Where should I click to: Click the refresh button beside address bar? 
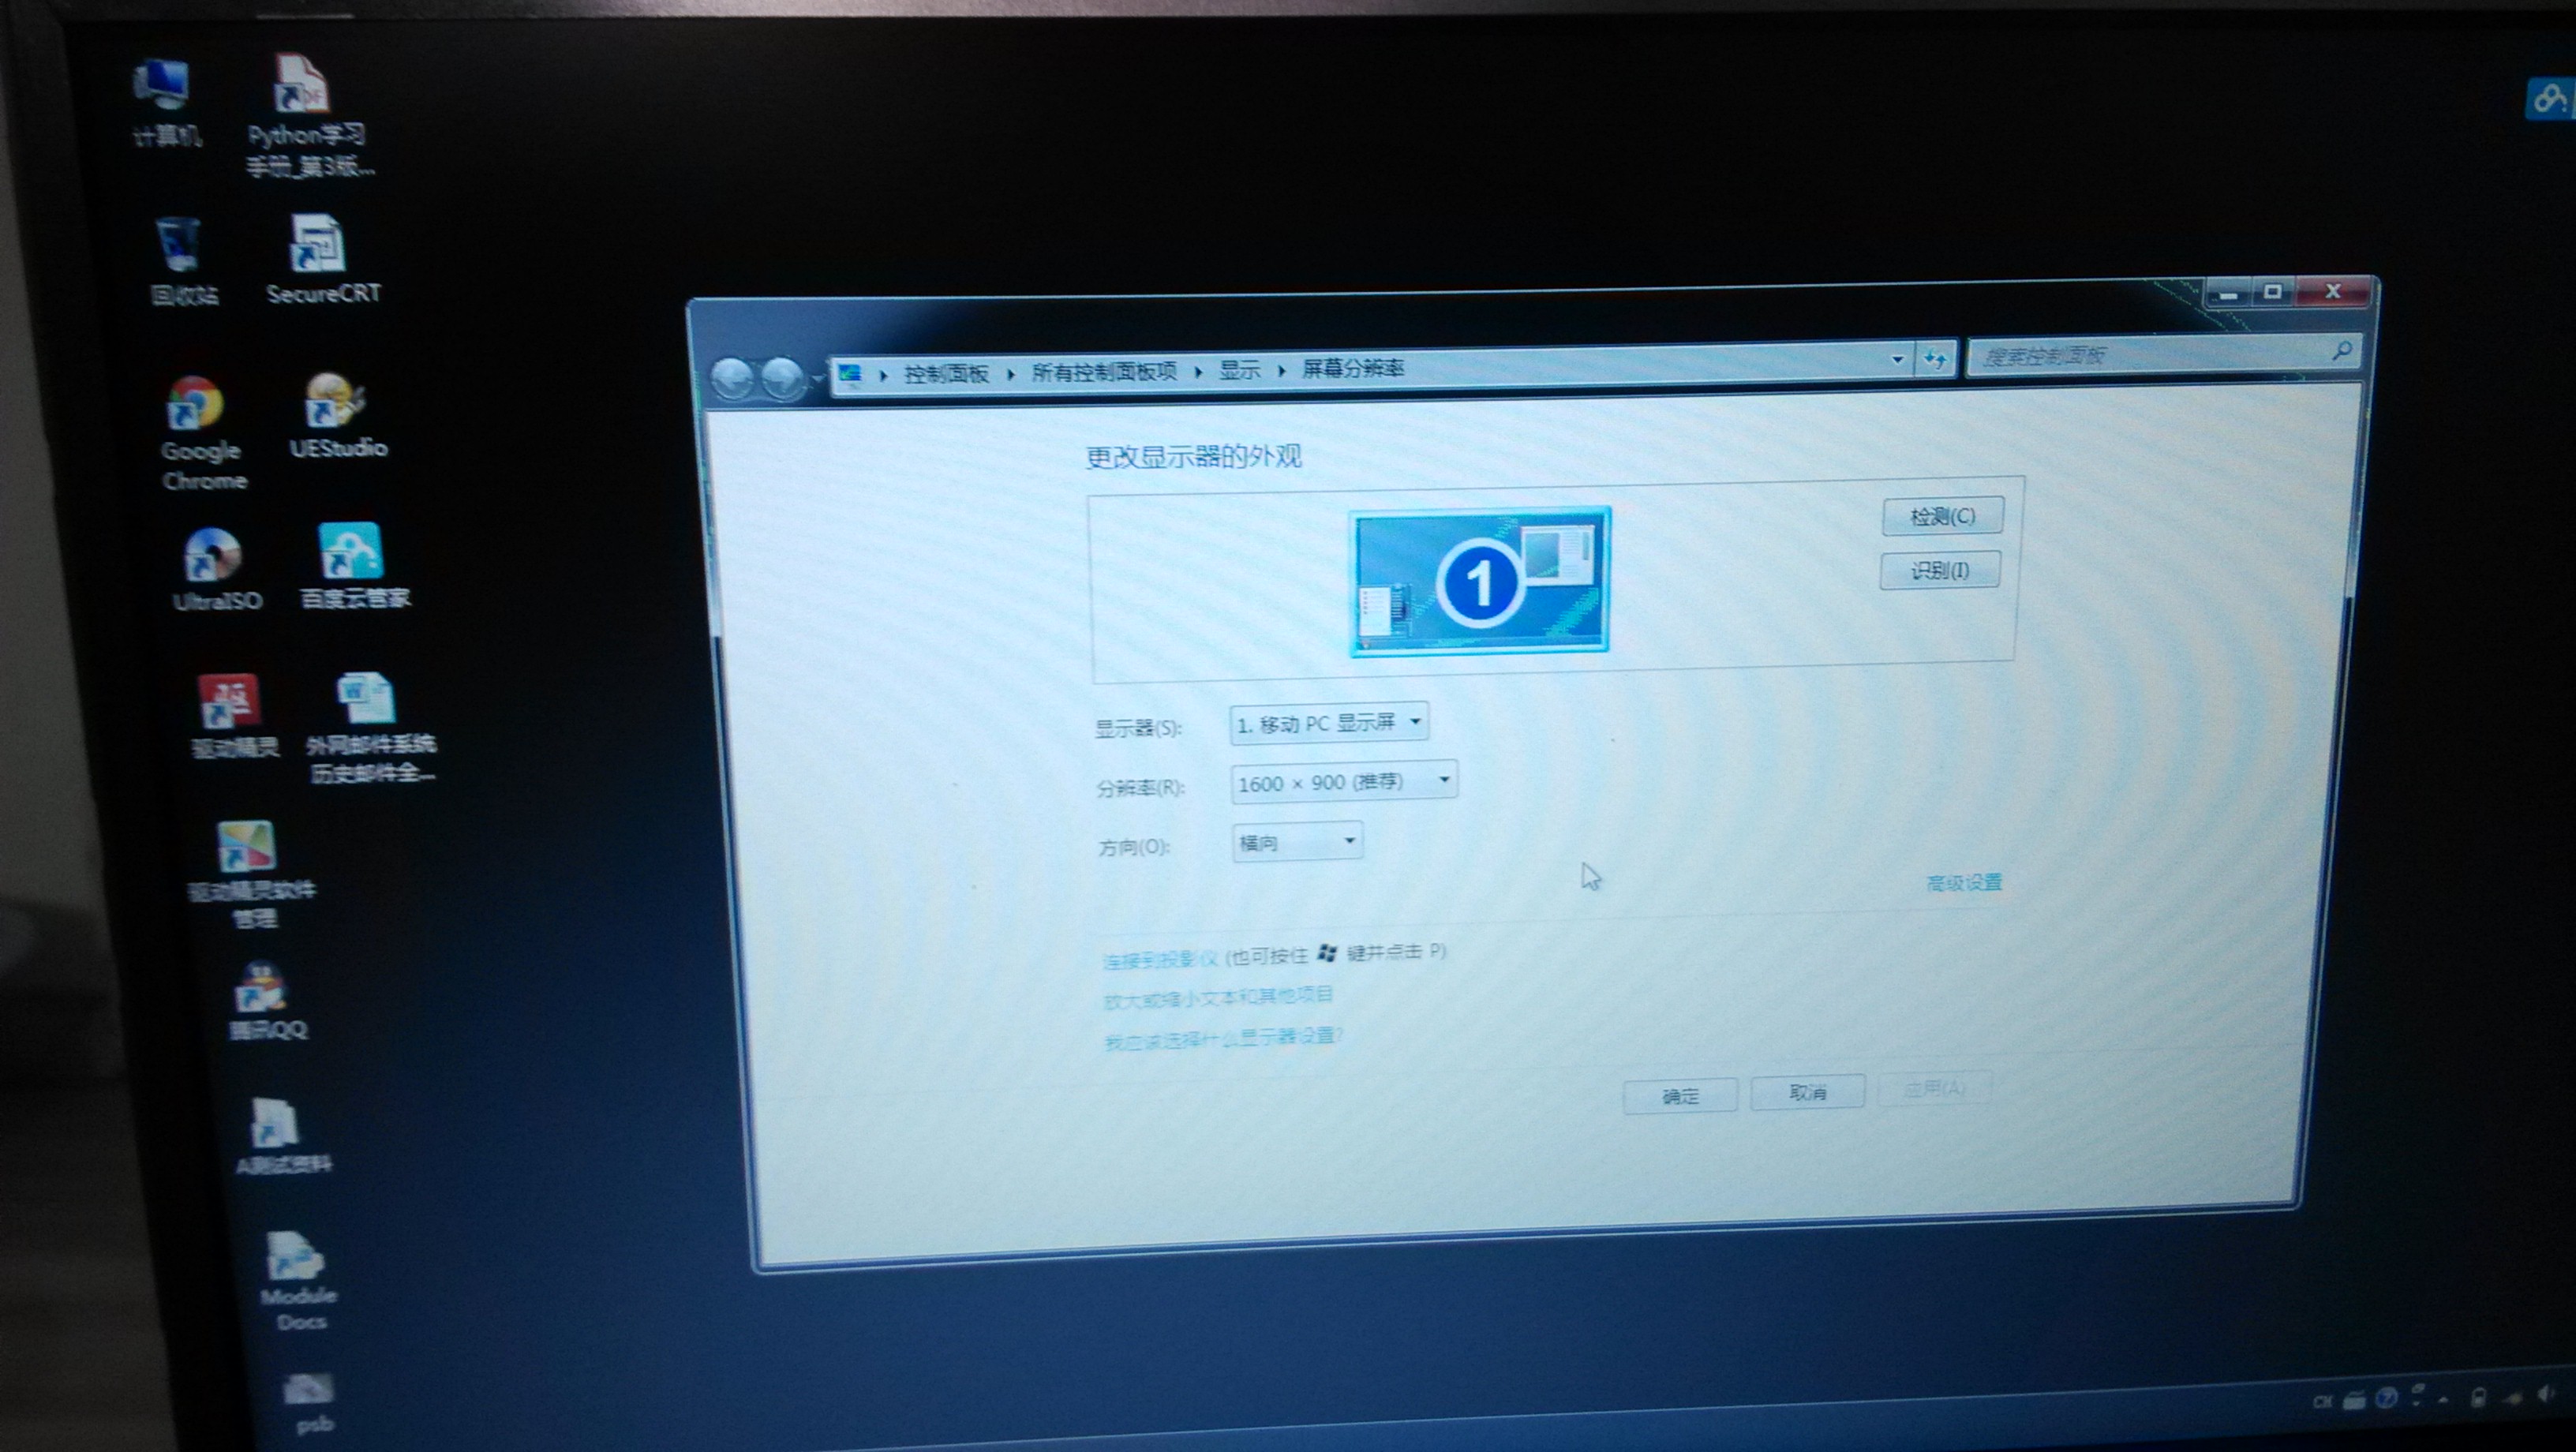pyautogui.click(x=1935, y=359)
